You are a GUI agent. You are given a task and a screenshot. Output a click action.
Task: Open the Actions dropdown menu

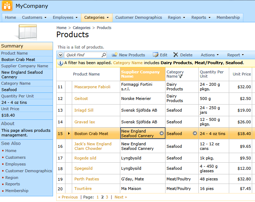click(210, 55)
